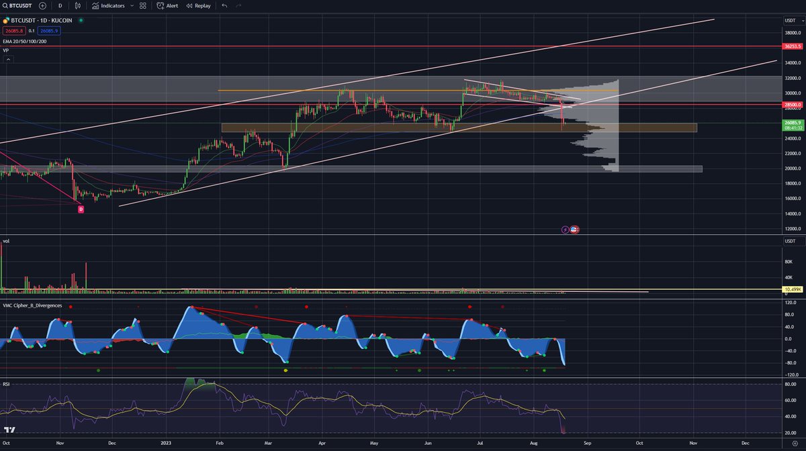Select the VP indicator legend

pos(5,50)
